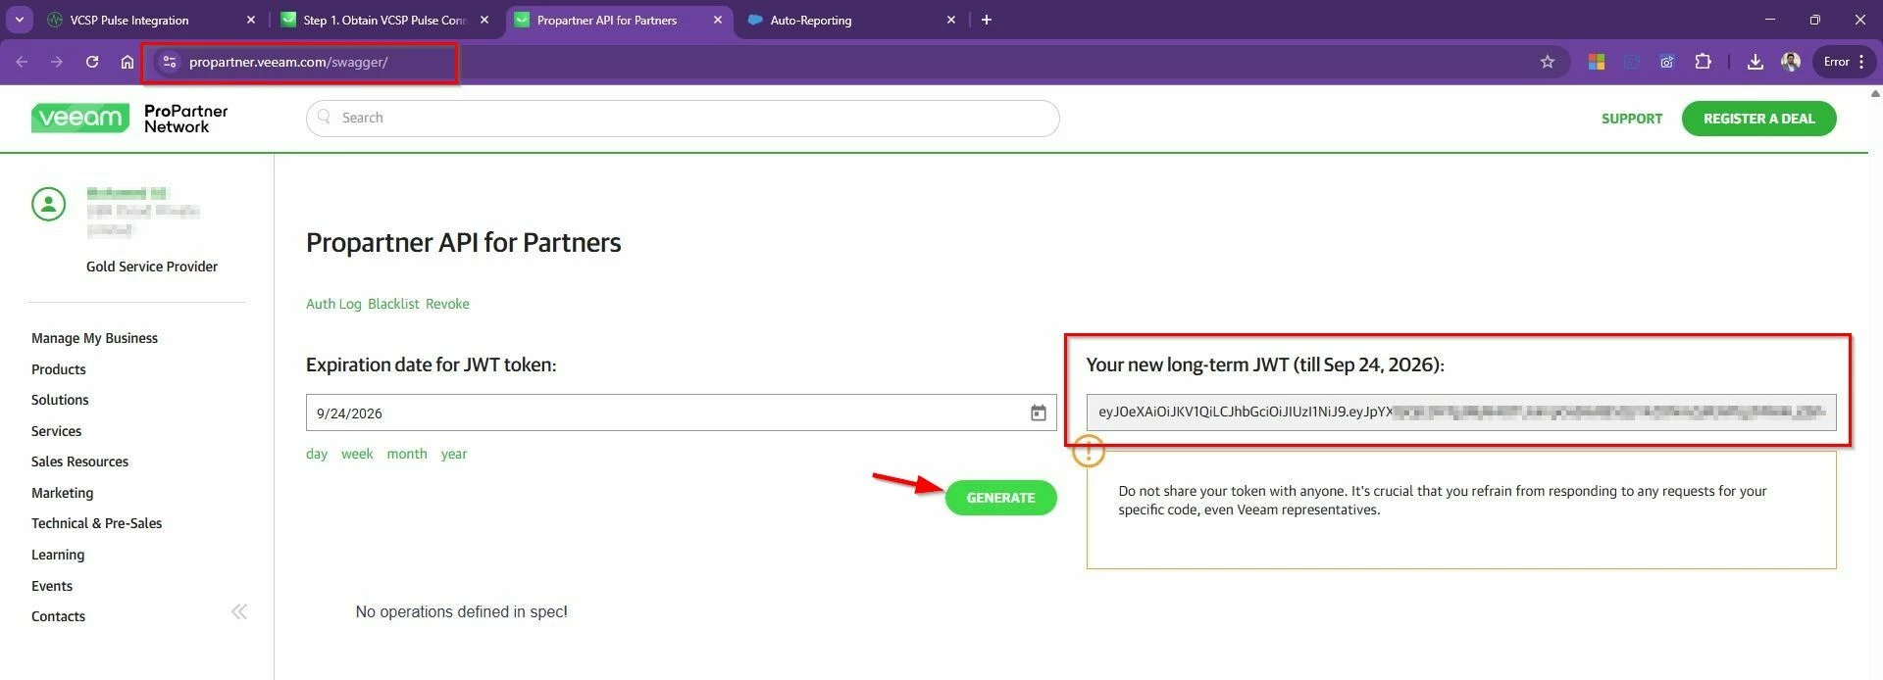Close the Propartner API for Partners tab
This screenshot has height=680, width=1883.
(x=718, y=20)
